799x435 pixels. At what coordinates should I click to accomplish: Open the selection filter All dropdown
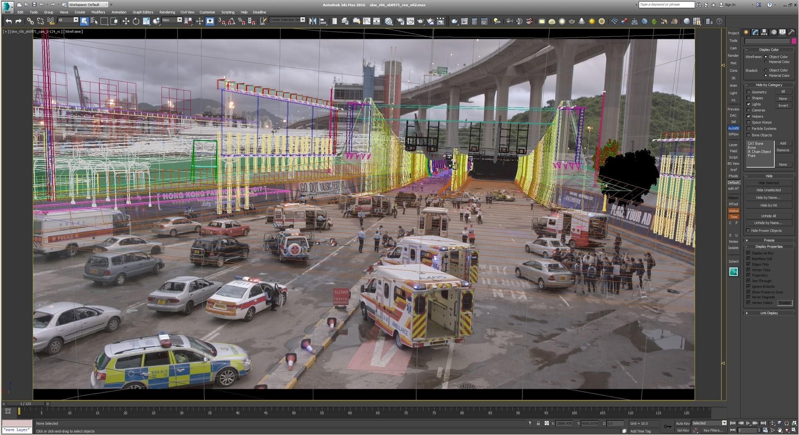tap(68, 20)
